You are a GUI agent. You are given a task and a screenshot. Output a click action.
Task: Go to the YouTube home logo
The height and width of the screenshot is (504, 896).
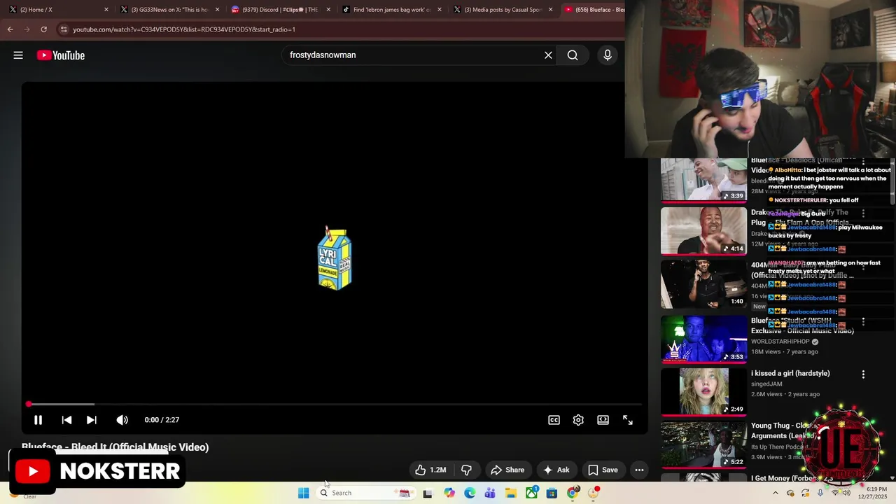61,55
